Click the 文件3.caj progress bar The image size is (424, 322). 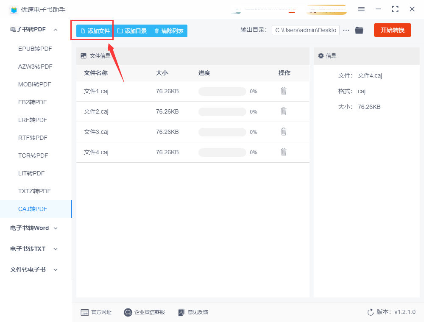click(x=222, y=132)
